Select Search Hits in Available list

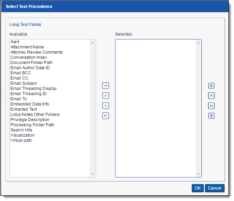[21, 130]
